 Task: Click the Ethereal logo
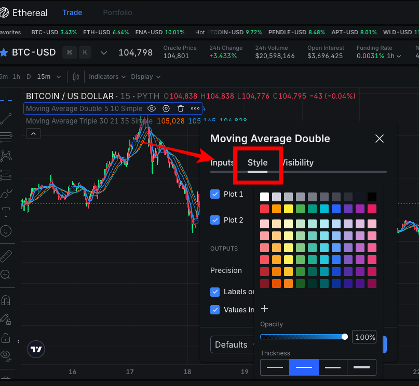click(23, 12)
